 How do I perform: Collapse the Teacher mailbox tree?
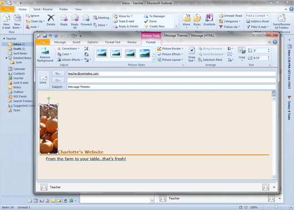pyautogui.click(x=4, y=38)
